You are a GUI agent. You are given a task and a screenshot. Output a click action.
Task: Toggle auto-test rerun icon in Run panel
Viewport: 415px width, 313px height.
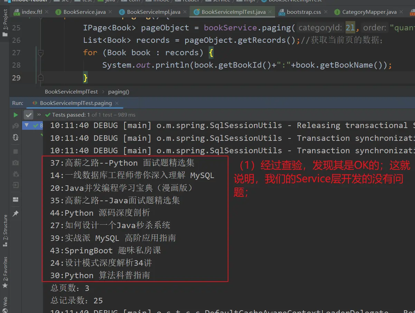pos(16,137)
